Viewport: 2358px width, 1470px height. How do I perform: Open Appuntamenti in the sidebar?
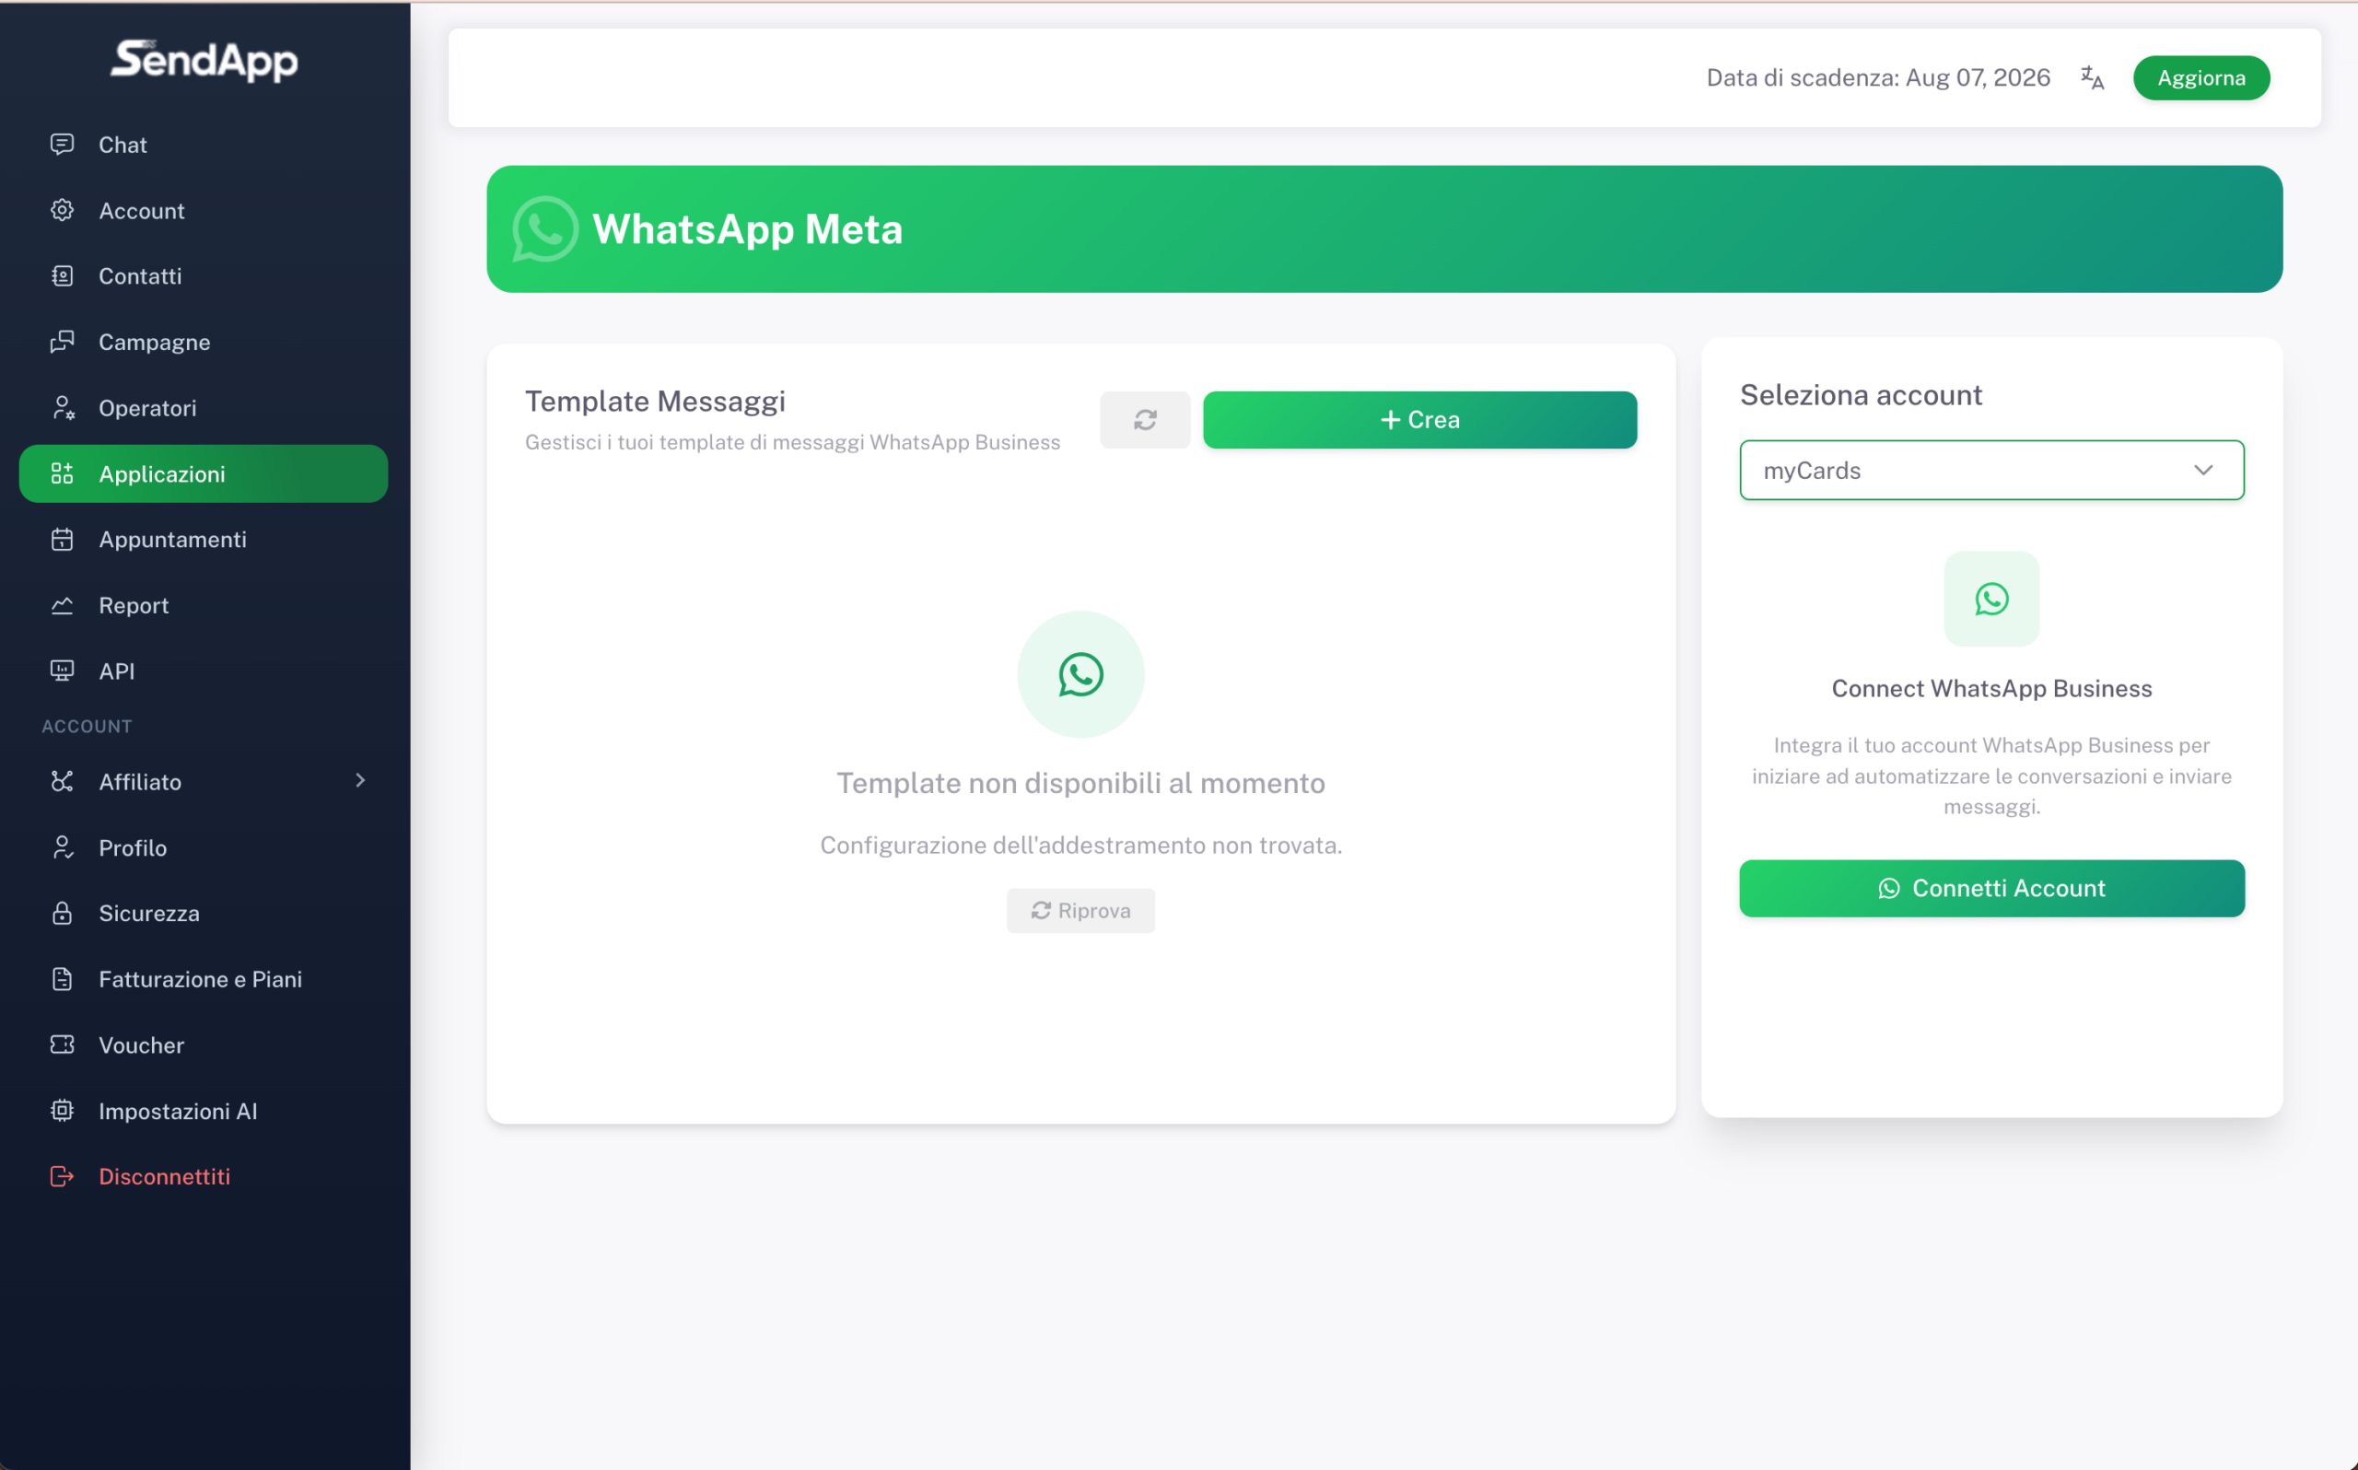coord(173,540)
